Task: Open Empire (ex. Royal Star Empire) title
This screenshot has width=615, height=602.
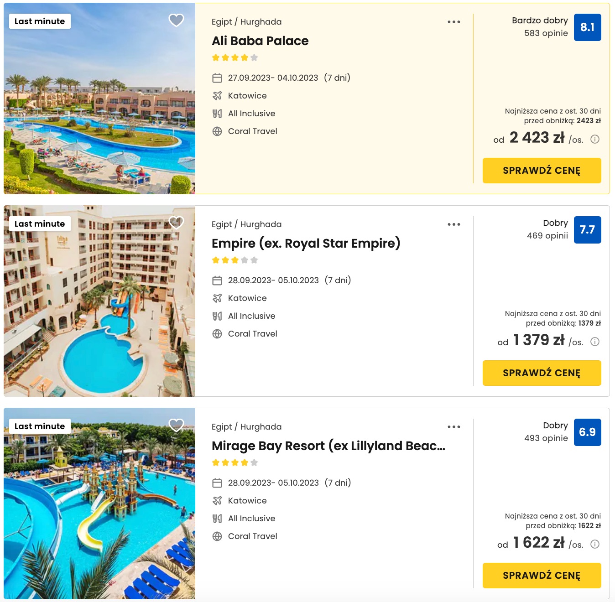Action: (x=306, y=243)
